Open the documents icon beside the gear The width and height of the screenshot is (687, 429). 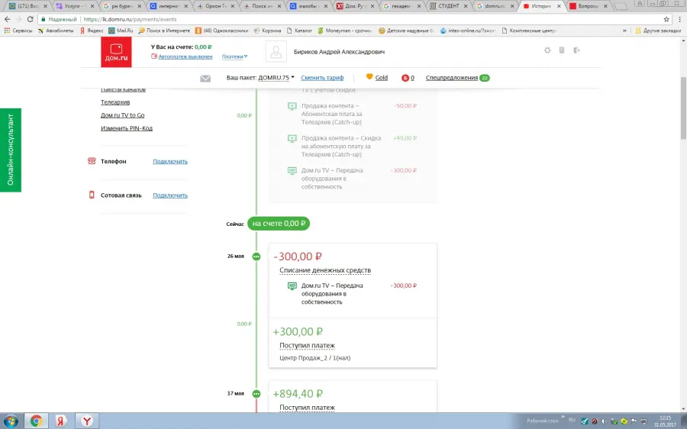pyautogui.click(x=562, y=50)
